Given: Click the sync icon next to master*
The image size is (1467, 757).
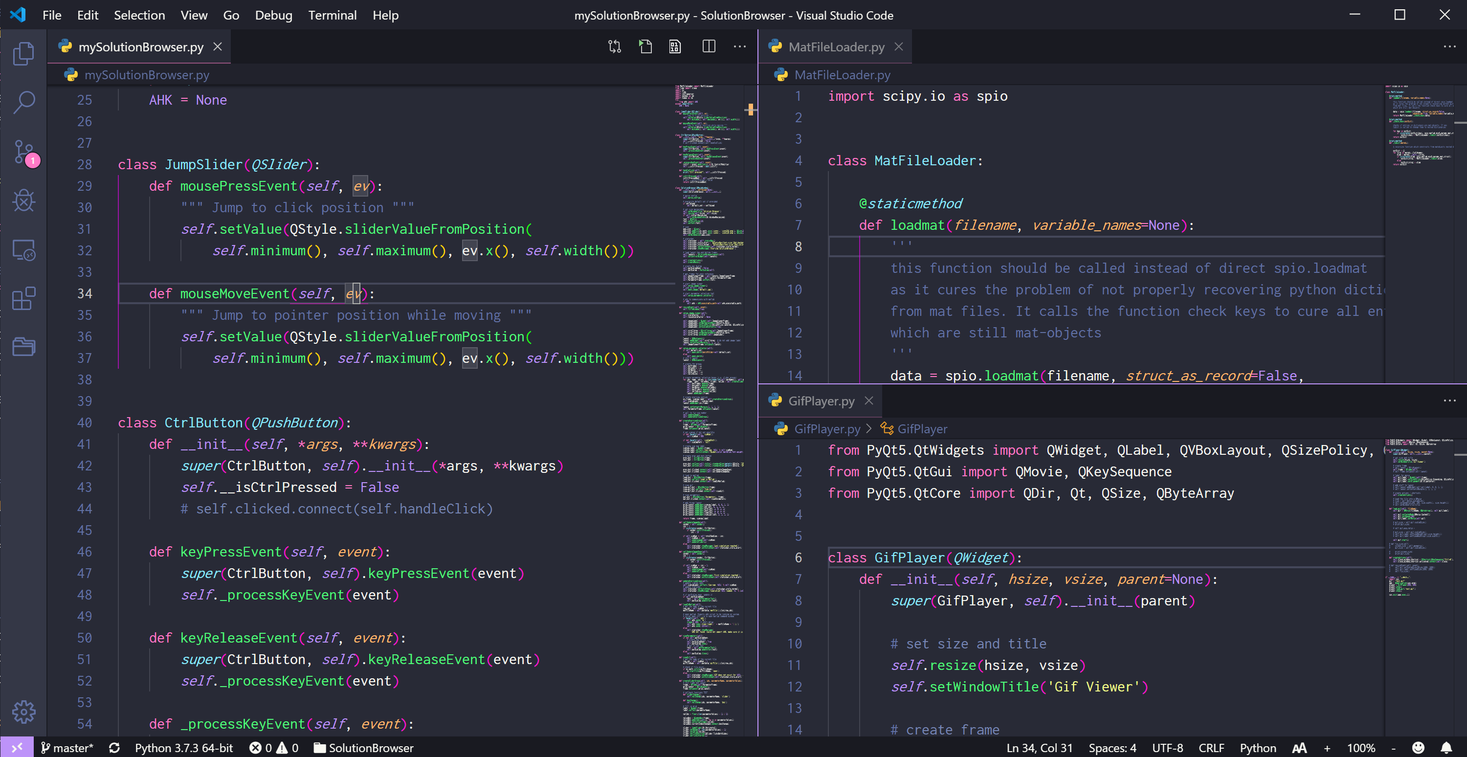Looking at the screenshot, I should click(x=114, y=748).
